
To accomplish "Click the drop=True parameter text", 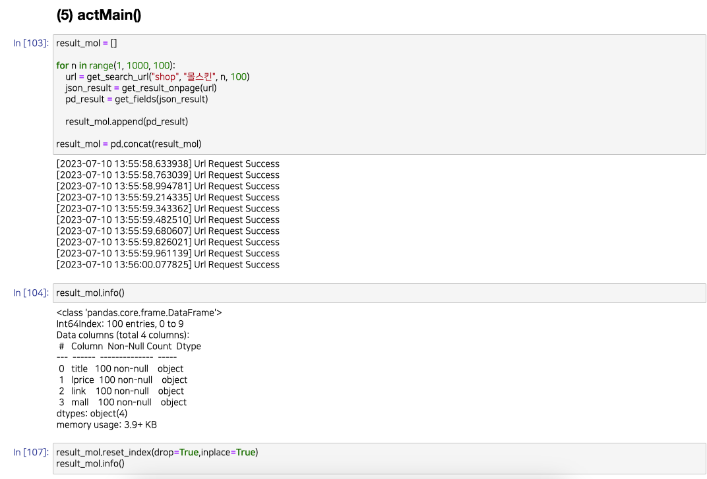I will coord(177,452).
